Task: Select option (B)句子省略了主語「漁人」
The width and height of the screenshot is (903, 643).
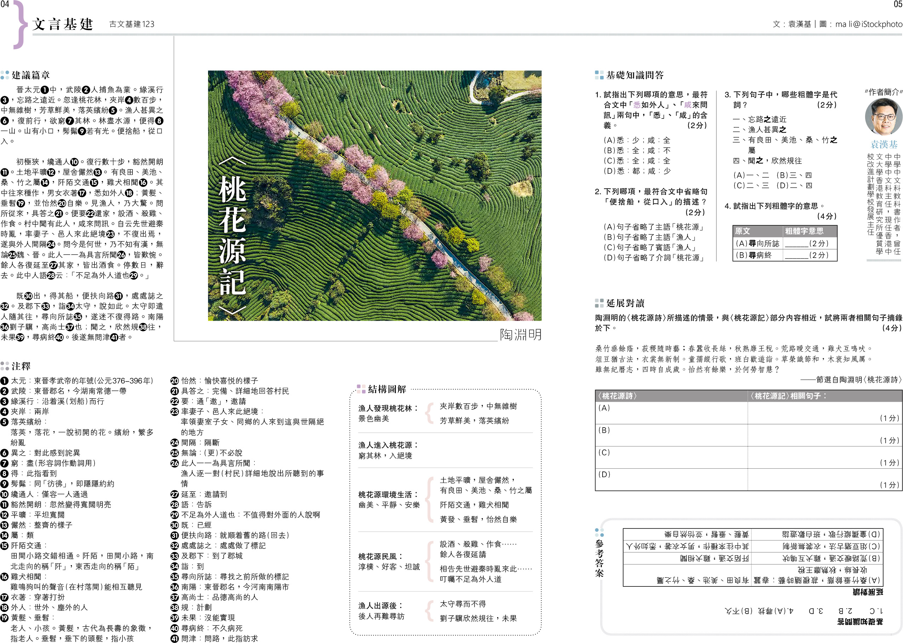Action: 650,237
